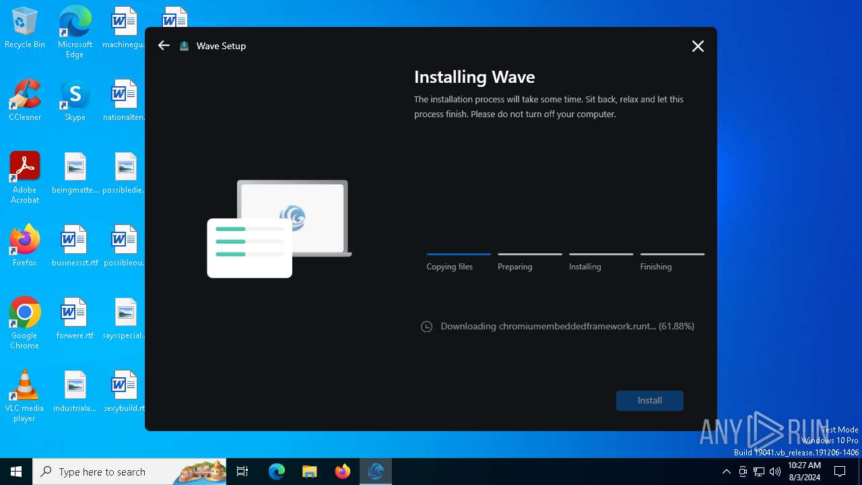Click the Copying files progress step

pyautogui.click(x=459, y=261)
